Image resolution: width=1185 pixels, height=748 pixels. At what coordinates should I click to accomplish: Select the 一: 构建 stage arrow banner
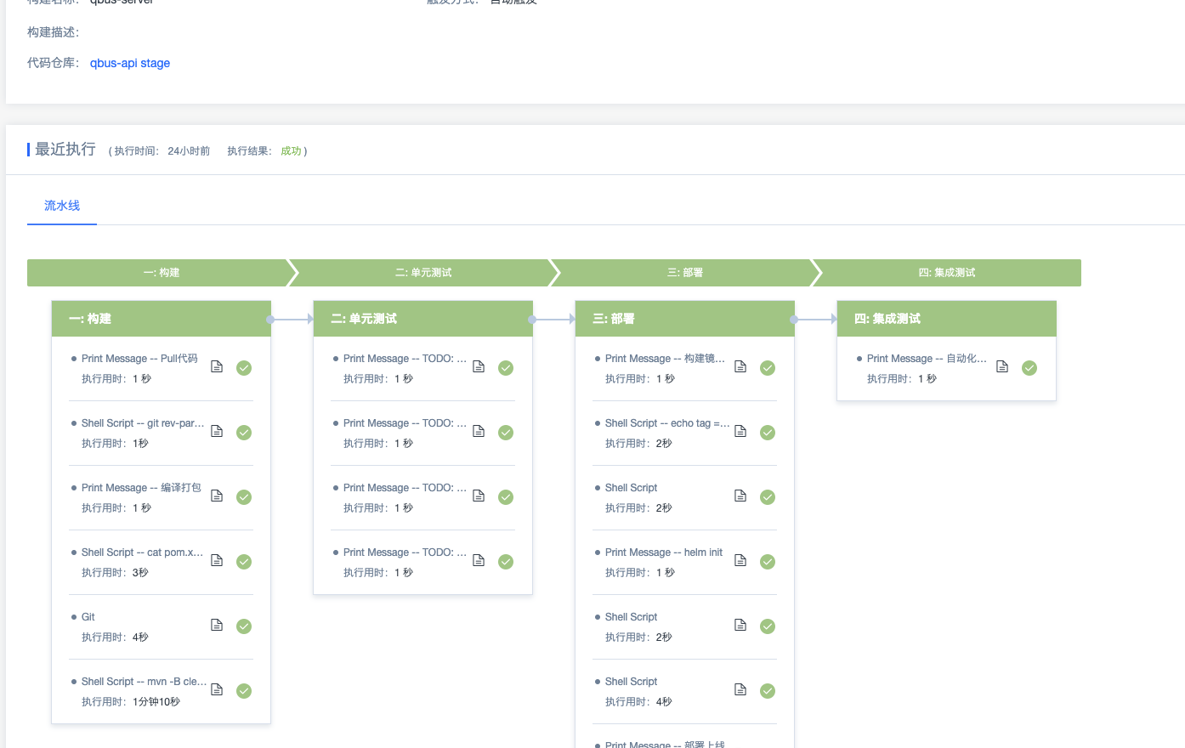pyautogui.click(x=162, y=273)
